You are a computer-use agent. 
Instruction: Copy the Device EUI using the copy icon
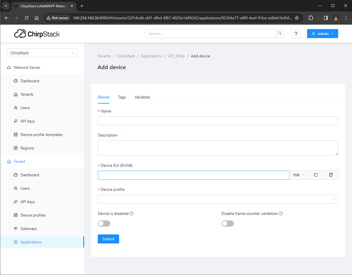pyautogui.click(x=330, y=175)
